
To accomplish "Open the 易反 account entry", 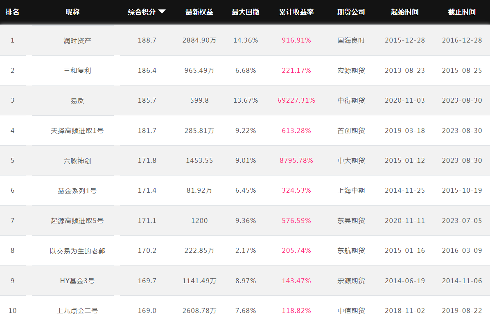I will pos(77,101).
